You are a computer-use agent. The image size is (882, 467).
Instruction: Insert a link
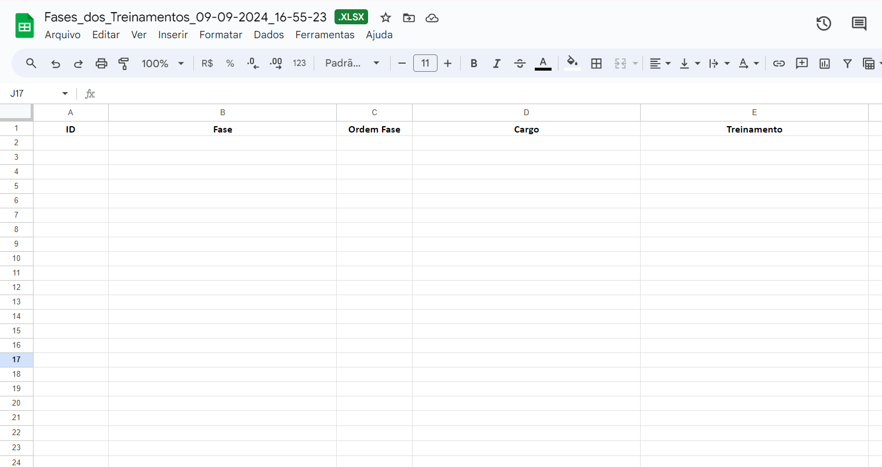(779, 63)
